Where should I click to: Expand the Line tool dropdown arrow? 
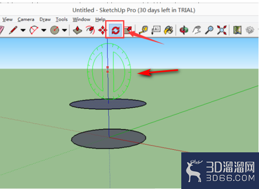(23, 30)
